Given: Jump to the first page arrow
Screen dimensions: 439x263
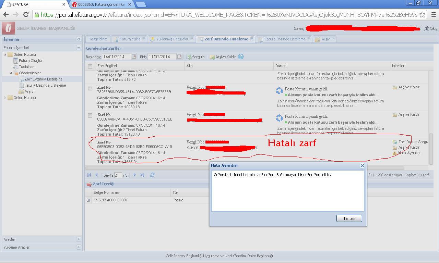Looking at the screenshot, I should pos(89,175).
